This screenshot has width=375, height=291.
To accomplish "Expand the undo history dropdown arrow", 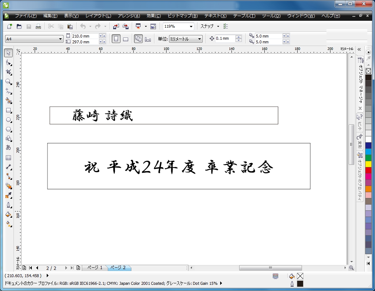I will pos(90,26).
